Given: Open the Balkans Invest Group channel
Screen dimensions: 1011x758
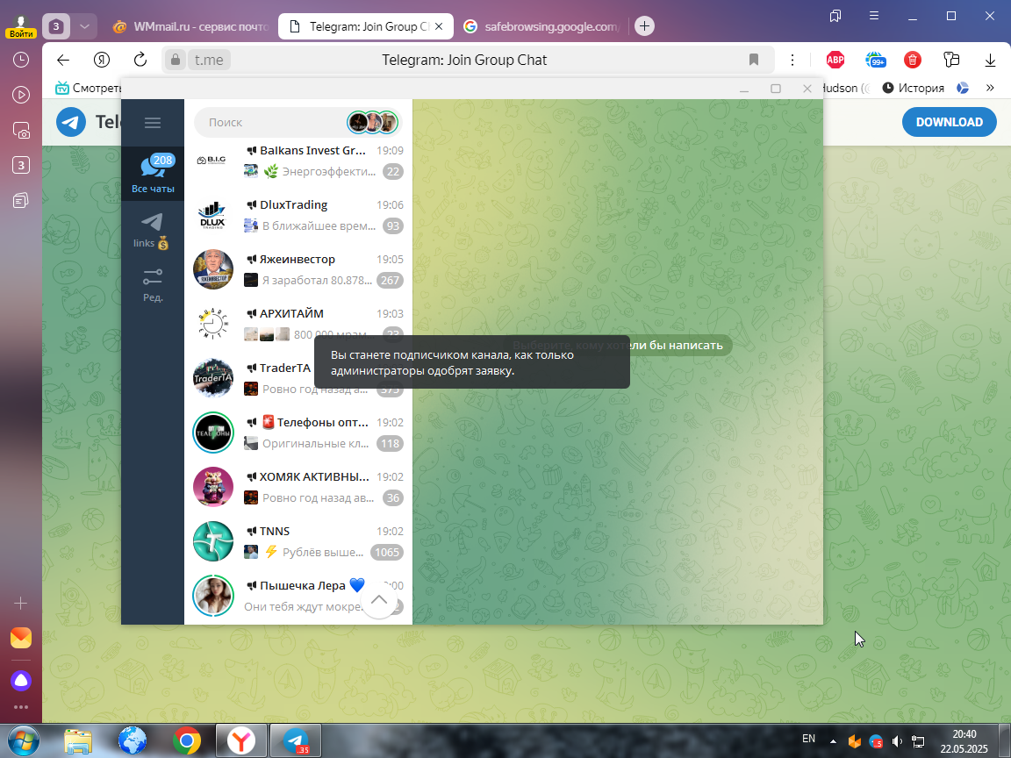Looking at the screenshot, I should click(x=298, y=161).
